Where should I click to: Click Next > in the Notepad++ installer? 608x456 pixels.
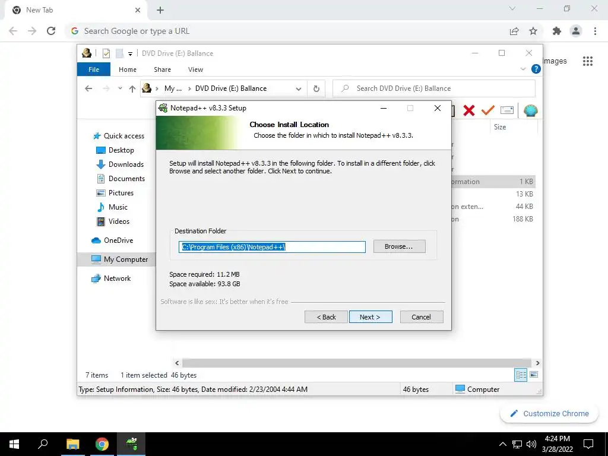(x=370, y=317)
